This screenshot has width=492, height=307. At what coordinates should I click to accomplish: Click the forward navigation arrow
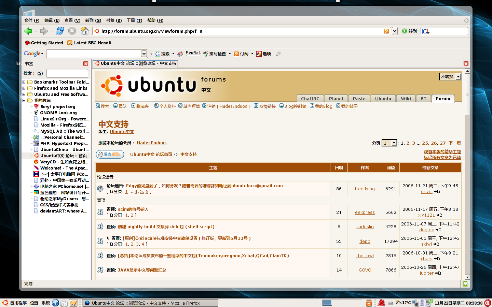pos(44,31)
